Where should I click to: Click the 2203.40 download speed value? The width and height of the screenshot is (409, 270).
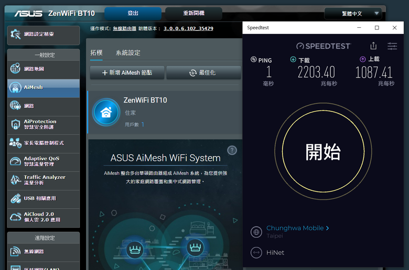tap(316, 72)
